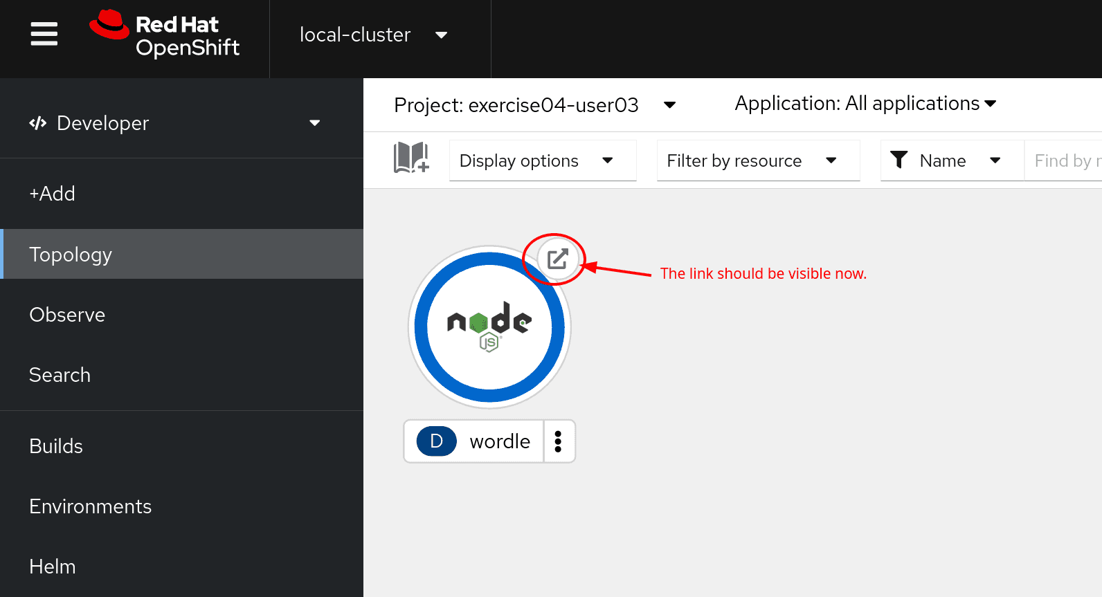
Task: Open the Name filter type dropdown
Action: (952, 160)
